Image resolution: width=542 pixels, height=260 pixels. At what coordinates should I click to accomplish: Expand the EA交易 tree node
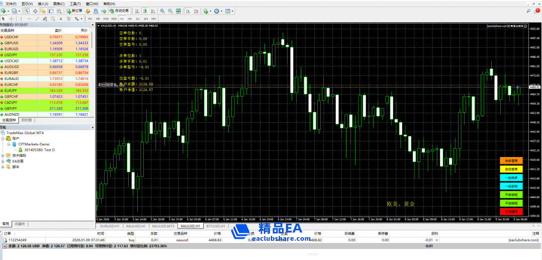3,161
